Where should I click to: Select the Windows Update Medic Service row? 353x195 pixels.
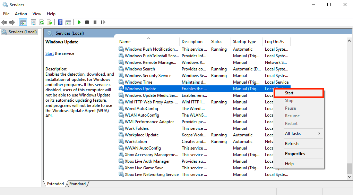point(196,95)
